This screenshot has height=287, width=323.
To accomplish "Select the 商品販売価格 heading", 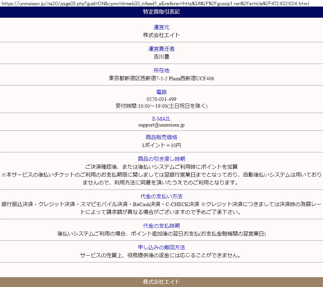I will (161, 138).
